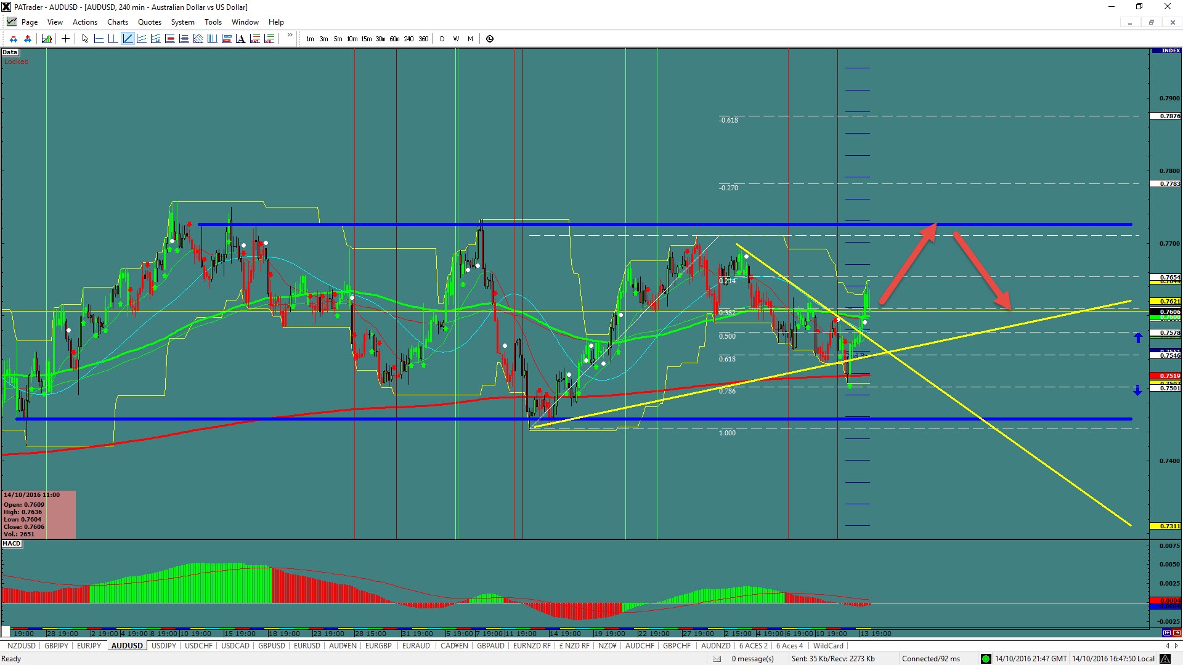Click the warning triangle icon in status bar
Screen dimensions: 1183x665
coord(1164,659)
